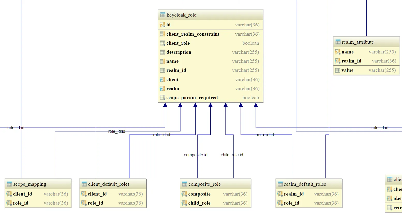Select the primary key icon on id column
Screen dimensions: 402x218
(x=162, y=25)
